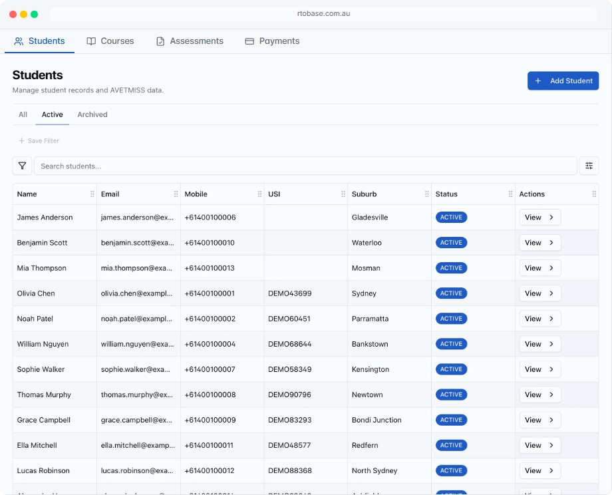Click suburb Bondi Junction
Viewport: 612px width, 495px height.
pos(377,420)
